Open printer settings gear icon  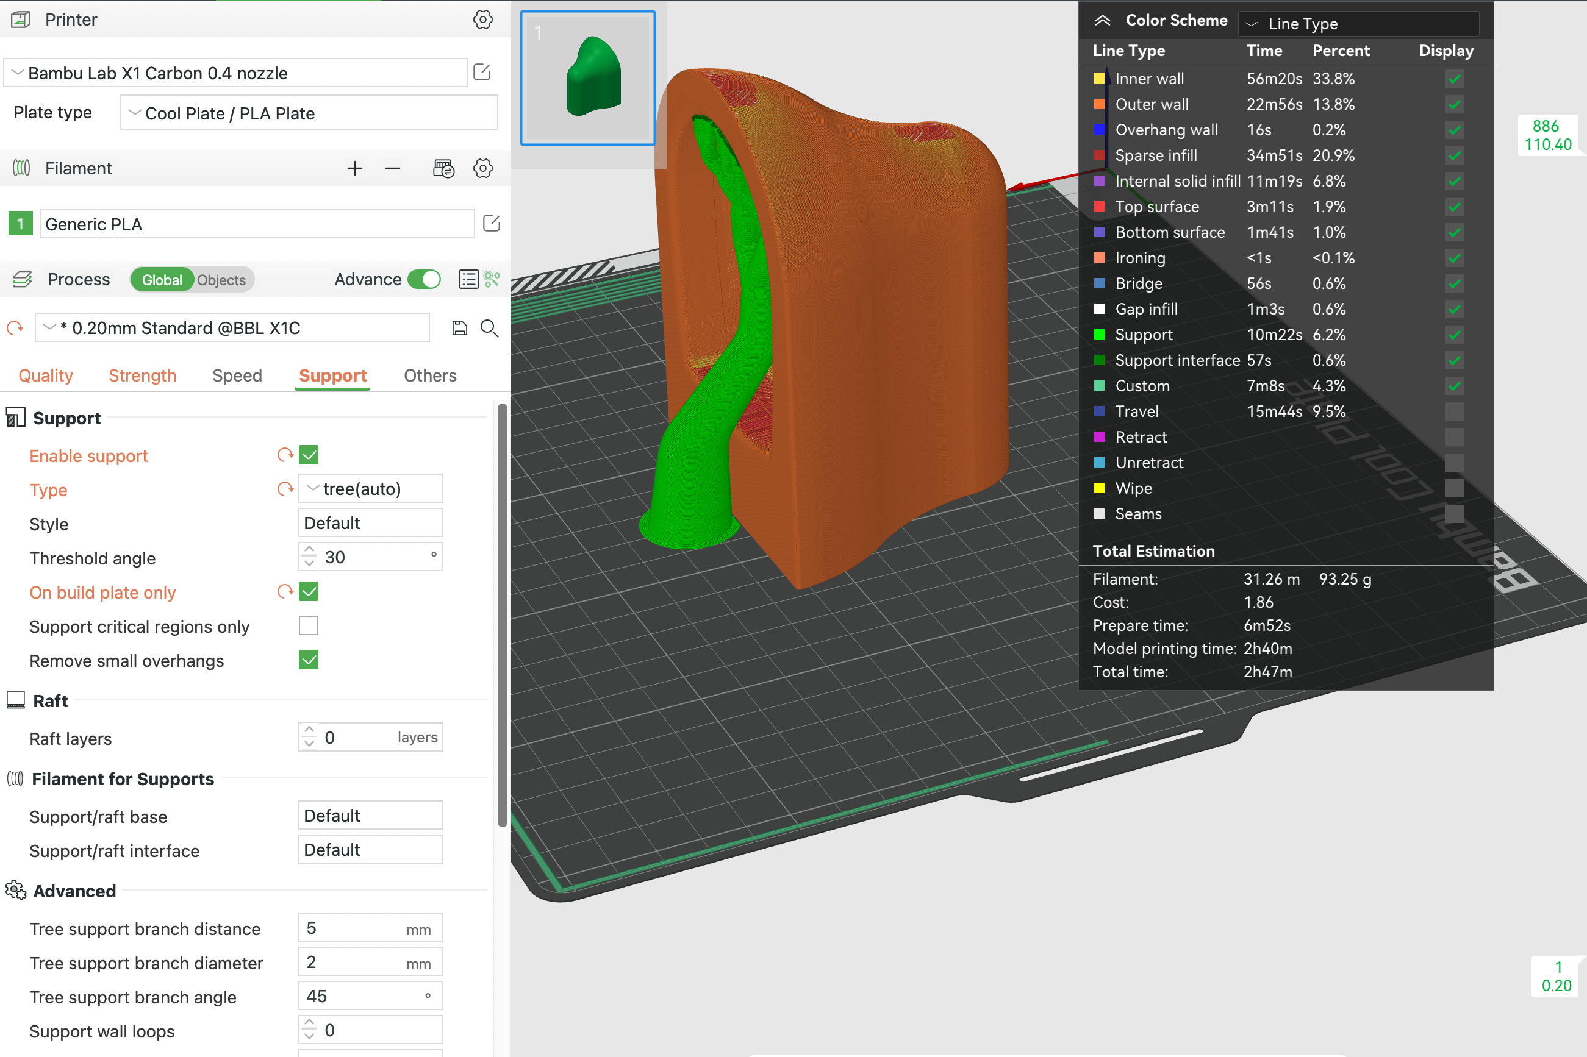[x=482, y=20]
